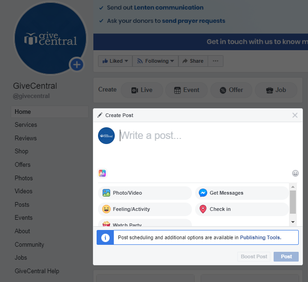Image resolution: width=308 pixels, height=282 pixels.
Task: Click the Share button
Action: click(x=193, y=61)
